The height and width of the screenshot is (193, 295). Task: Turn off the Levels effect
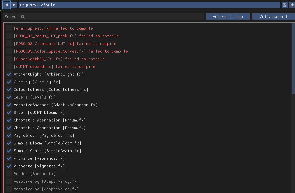9,97
